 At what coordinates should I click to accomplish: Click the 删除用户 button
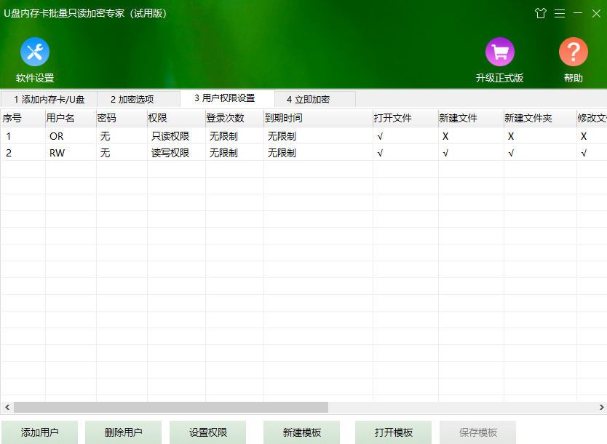coord(123,432)
